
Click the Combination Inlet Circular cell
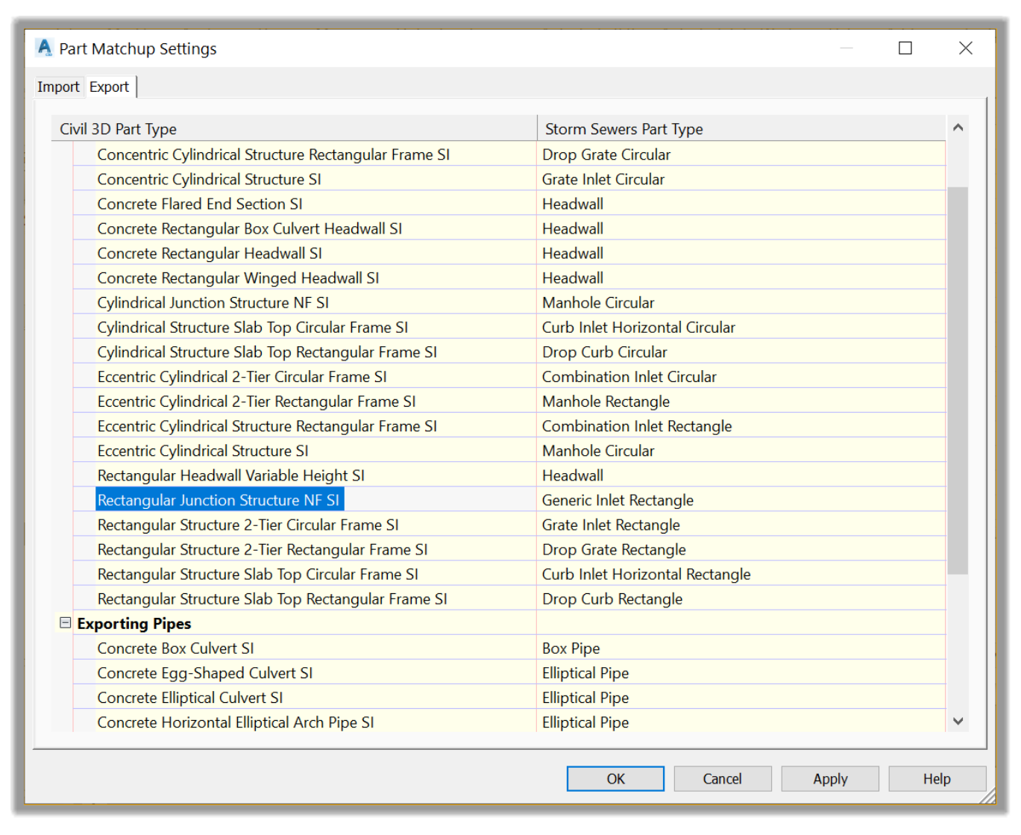741,376
